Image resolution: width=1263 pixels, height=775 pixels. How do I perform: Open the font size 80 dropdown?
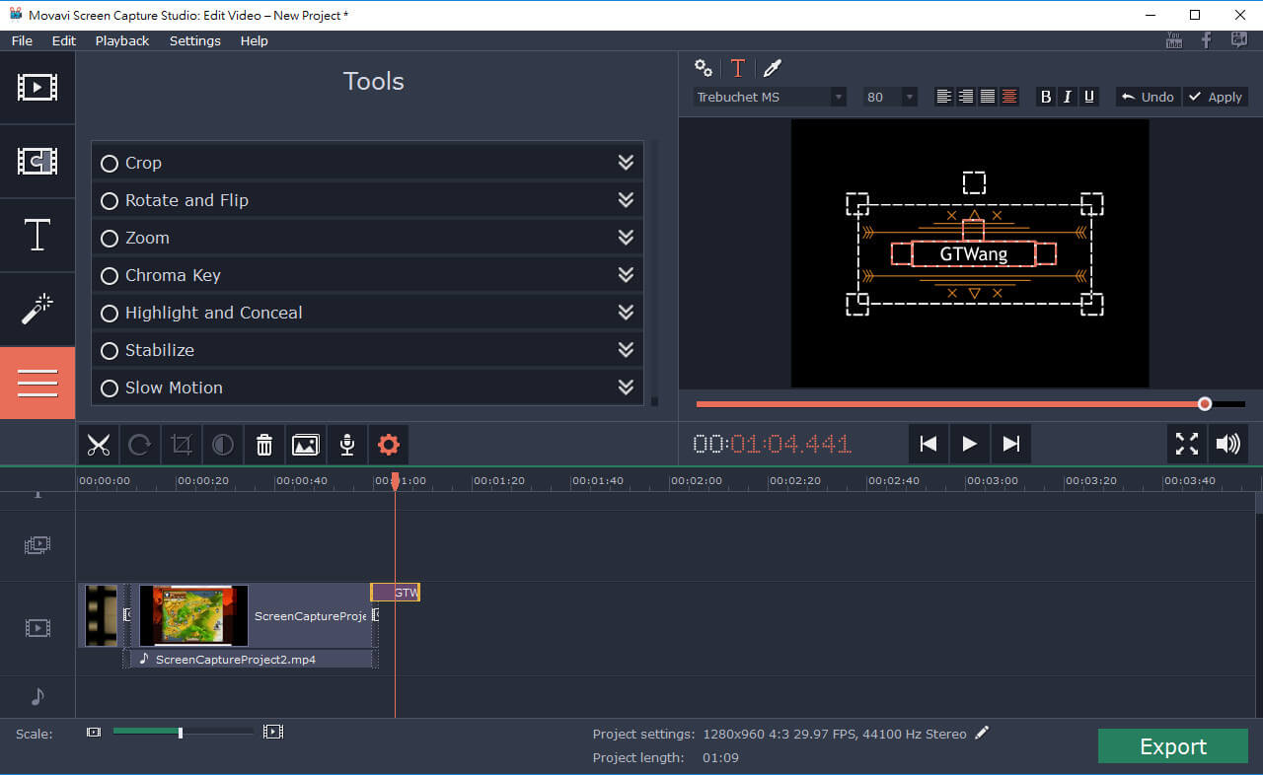click(889, 97)
